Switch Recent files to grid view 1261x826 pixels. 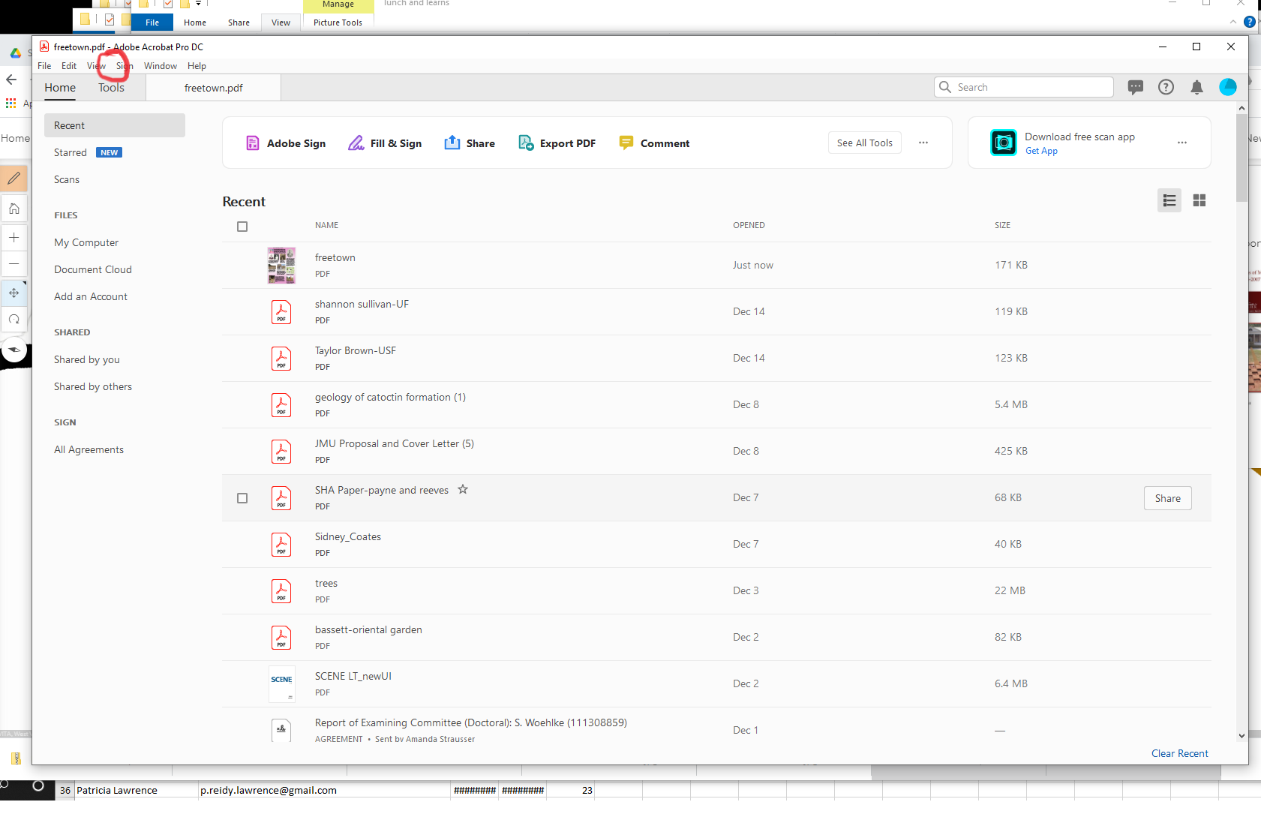pos(1199,200)
